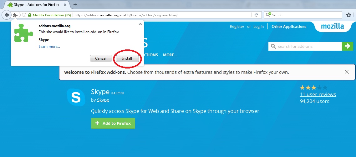Submit add-on search with green arrow button

click(x=347, y=46)
